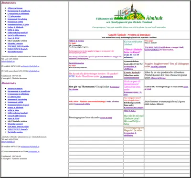Open Sport & fritid in second index list
The height and width of the screenshot is (178, 191).
pyautogui.click(x=13, y=118)
